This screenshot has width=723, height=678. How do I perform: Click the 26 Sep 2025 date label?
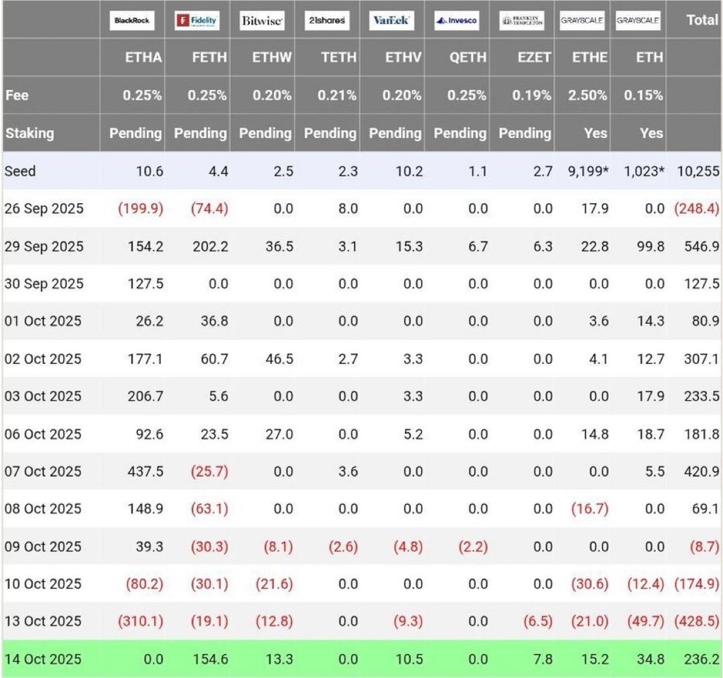[43, 209]
